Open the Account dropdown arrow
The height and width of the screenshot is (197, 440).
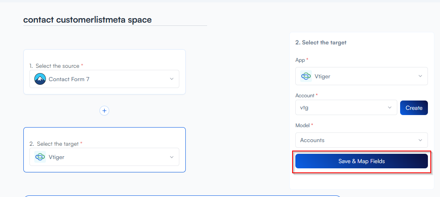point(390,107)
